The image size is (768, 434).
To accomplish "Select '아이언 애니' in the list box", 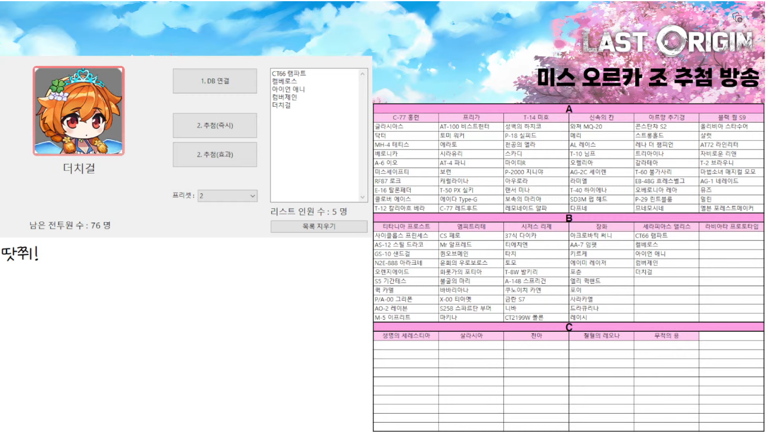I will [289, 89].
